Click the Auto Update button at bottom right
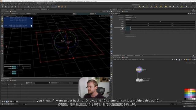 [191, 106]
